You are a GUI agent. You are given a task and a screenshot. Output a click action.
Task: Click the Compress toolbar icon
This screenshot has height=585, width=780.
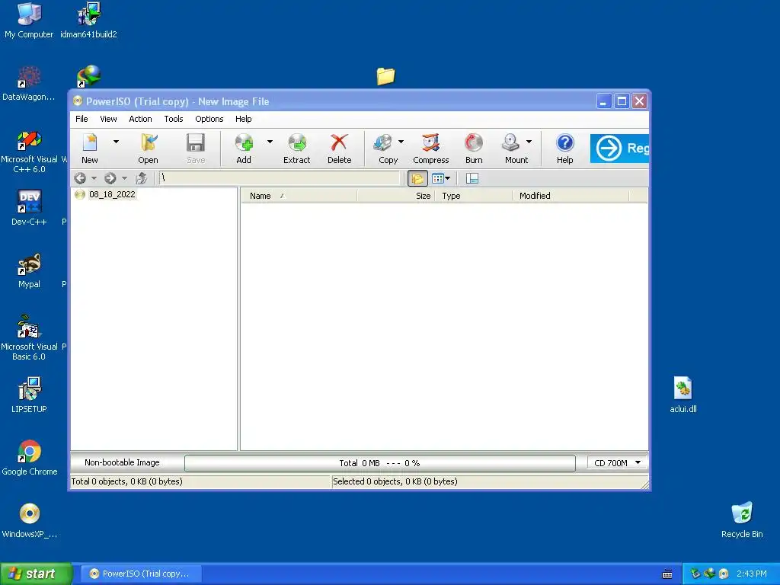coord(431,148)
